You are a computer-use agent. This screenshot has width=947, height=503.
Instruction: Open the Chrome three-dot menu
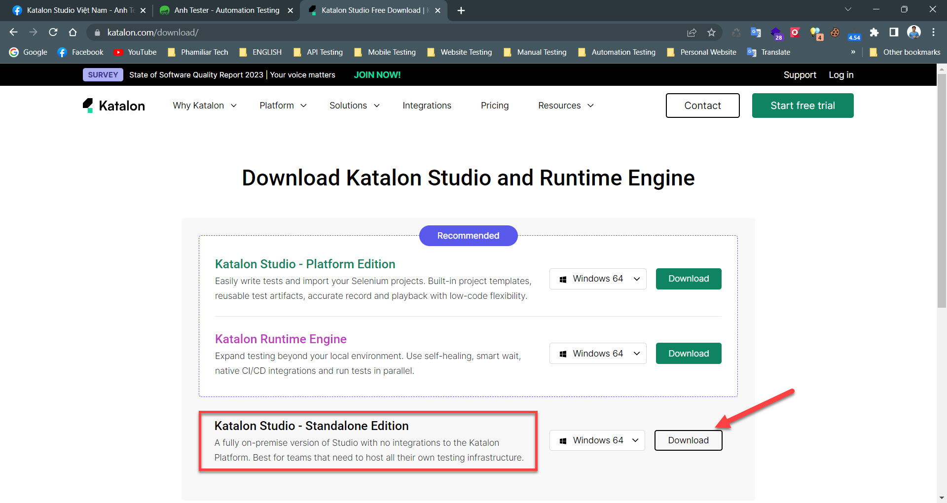[933, 32]
